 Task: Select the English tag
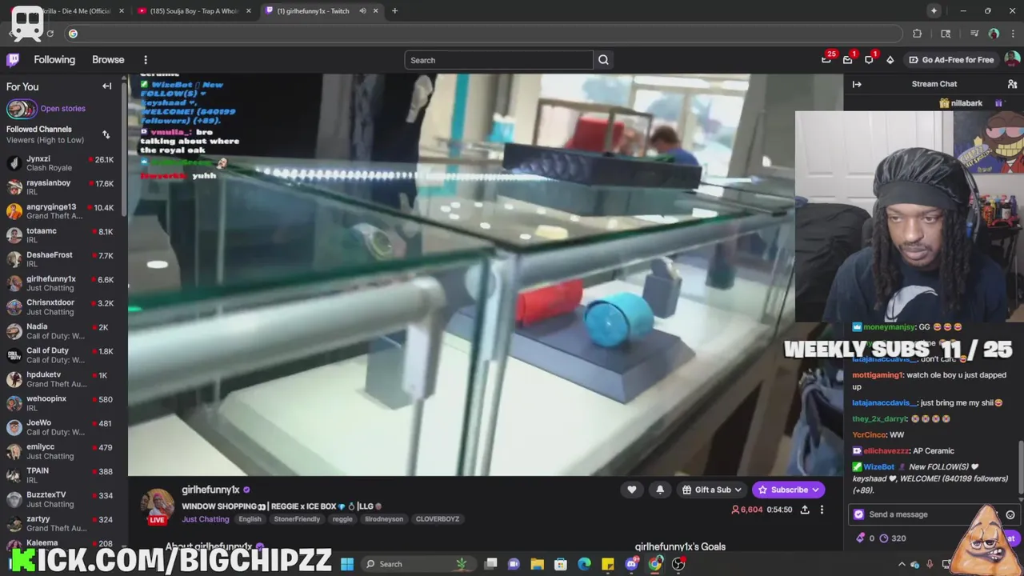click(250, 519)
